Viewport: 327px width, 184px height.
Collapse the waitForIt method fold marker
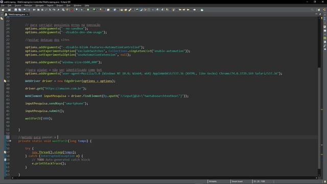(x=10, y=141)
